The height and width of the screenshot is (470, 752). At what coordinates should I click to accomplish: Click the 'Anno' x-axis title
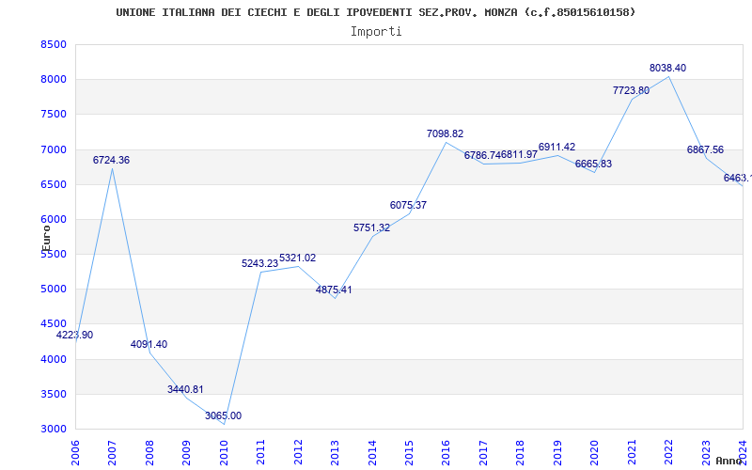pyautogui.click(x=729, y=461)
